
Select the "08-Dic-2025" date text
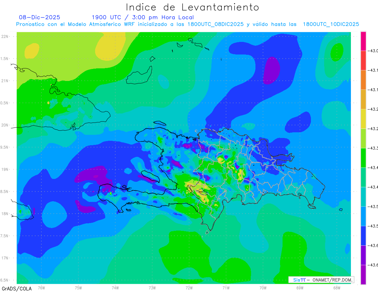39,17
